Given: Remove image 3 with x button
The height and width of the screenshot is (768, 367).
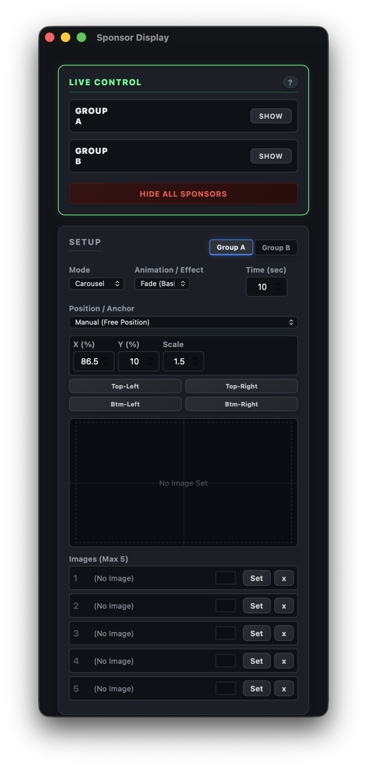Looking at the screenshot, I should pos(284,633).
